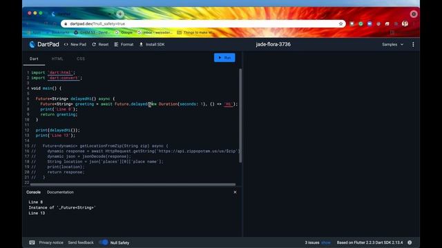Switch to the CSS tab
The height and width of the screenshot is (248, 442).
(x=81, y=59)
